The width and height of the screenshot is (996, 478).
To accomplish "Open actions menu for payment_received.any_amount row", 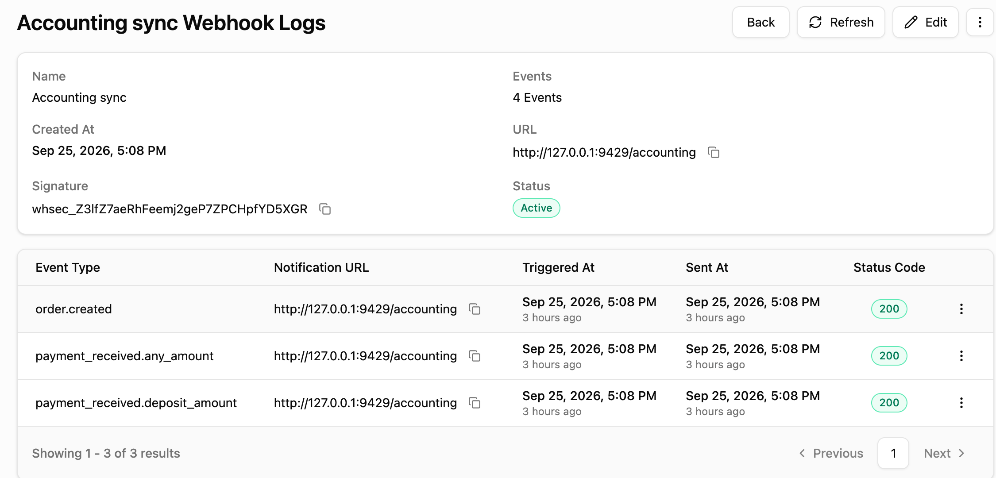I will pos(961,356).
